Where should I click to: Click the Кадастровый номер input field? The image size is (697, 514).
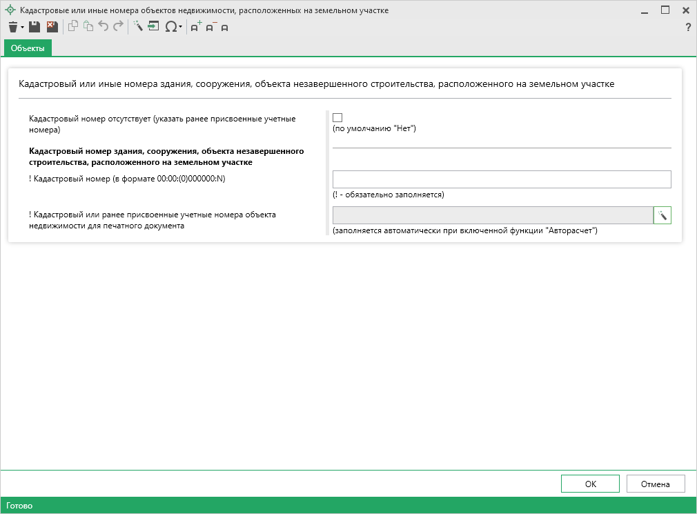pyautogui.click(x=502, y=179)
